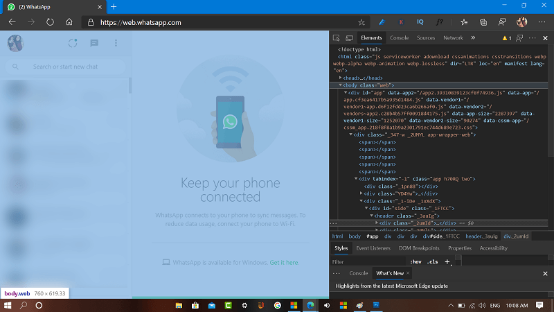554x312 pixels.
Task: Activate the DevTools inspect element picker
Action: click(336, 38)
